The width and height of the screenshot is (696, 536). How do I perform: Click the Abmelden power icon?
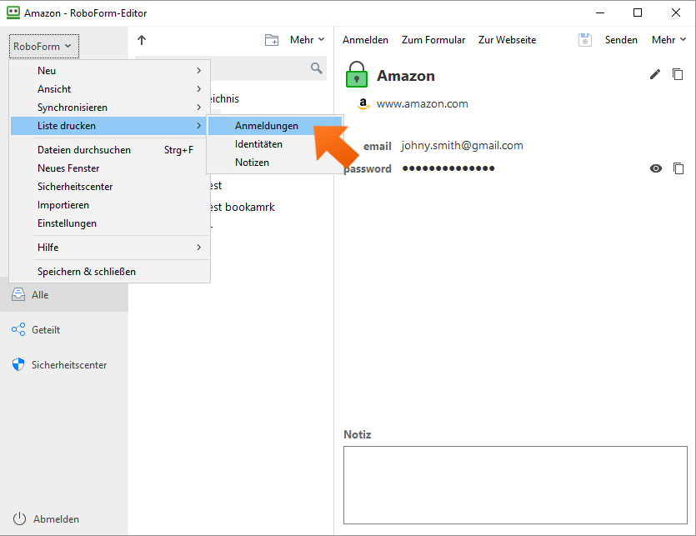click(x=19, y=518)
